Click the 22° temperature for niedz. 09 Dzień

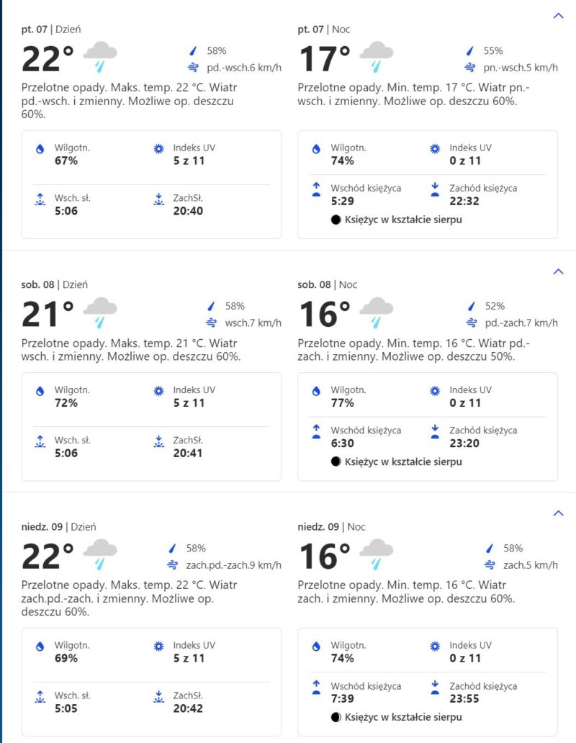(x=48, y=557)
